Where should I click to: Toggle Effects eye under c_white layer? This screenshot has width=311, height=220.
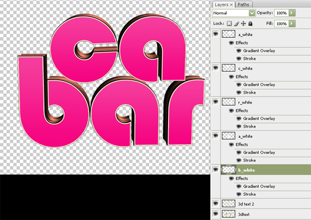(x=232, y=76)
